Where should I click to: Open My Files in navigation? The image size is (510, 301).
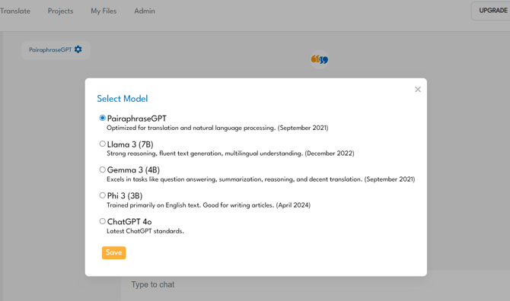tap(104, 11)
